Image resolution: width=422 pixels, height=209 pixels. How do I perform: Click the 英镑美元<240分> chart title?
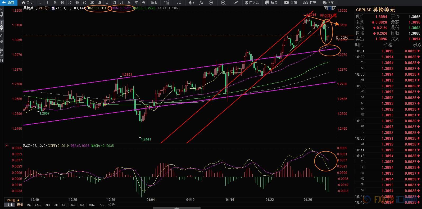coord(37,8)
